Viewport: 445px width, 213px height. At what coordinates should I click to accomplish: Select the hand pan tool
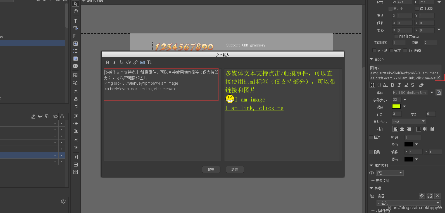tap(75, 11)
